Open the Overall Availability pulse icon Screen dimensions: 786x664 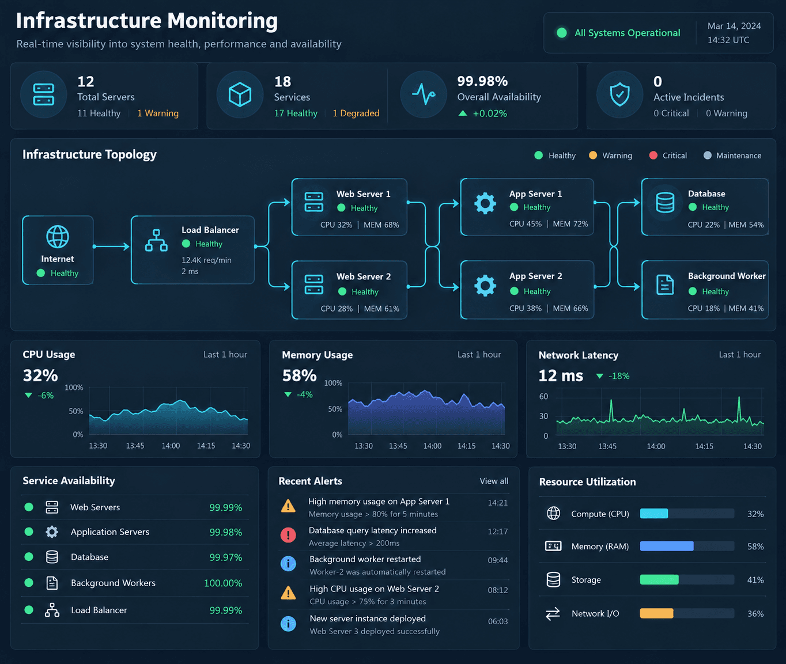[x=424, y=94]
